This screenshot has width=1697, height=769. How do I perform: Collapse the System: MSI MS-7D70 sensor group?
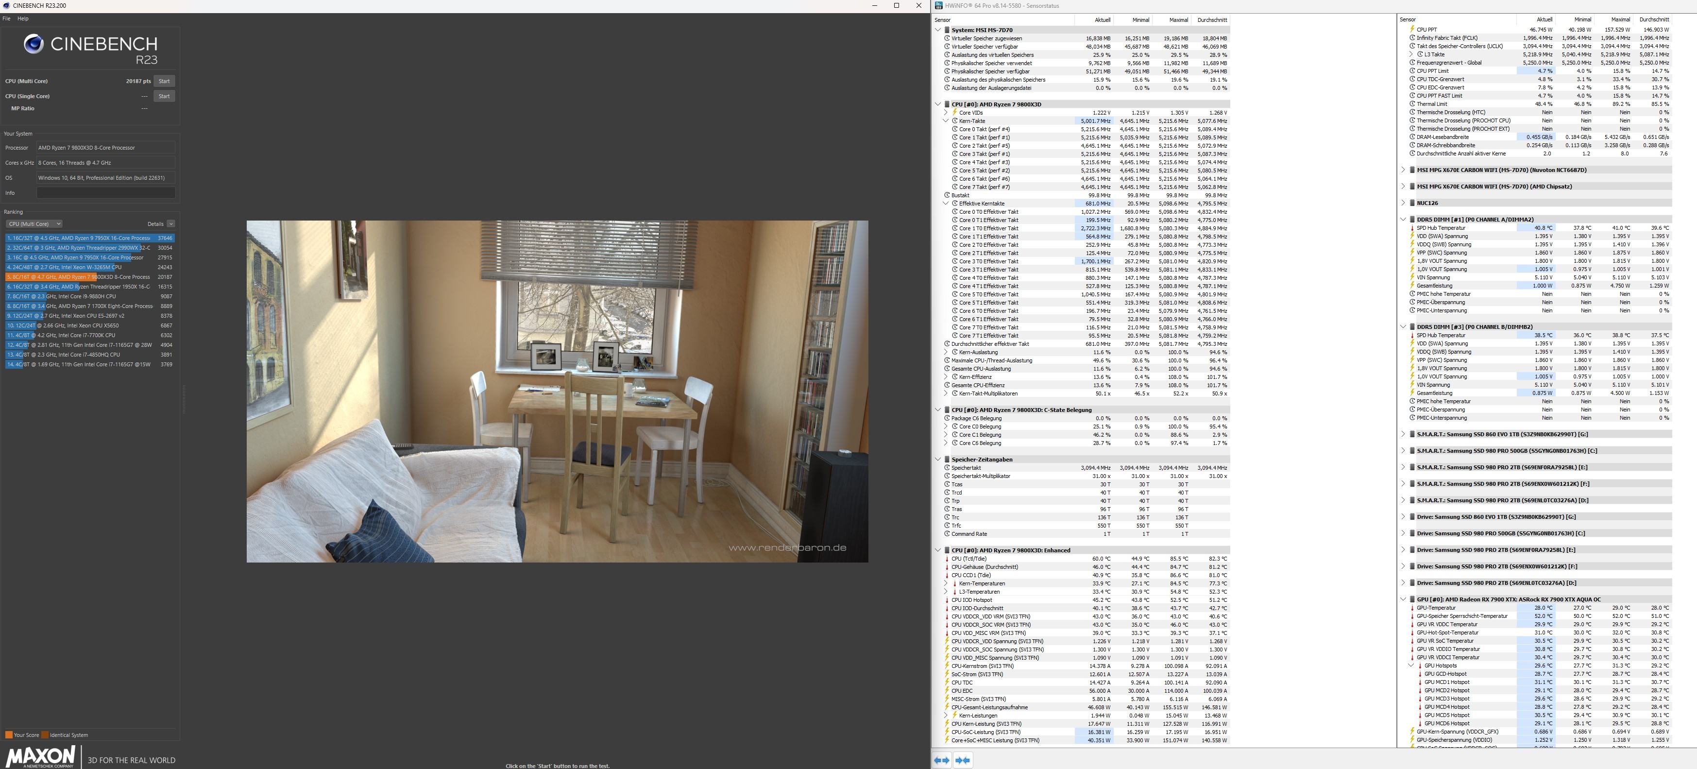[x=938, y=30]
